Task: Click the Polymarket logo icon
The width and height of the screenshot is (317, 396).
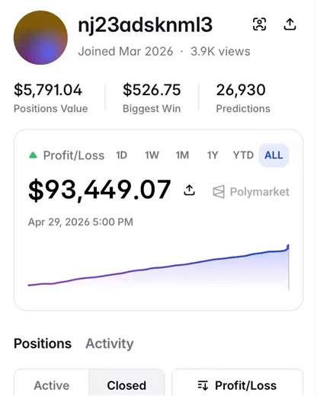Action: [219, 192]
